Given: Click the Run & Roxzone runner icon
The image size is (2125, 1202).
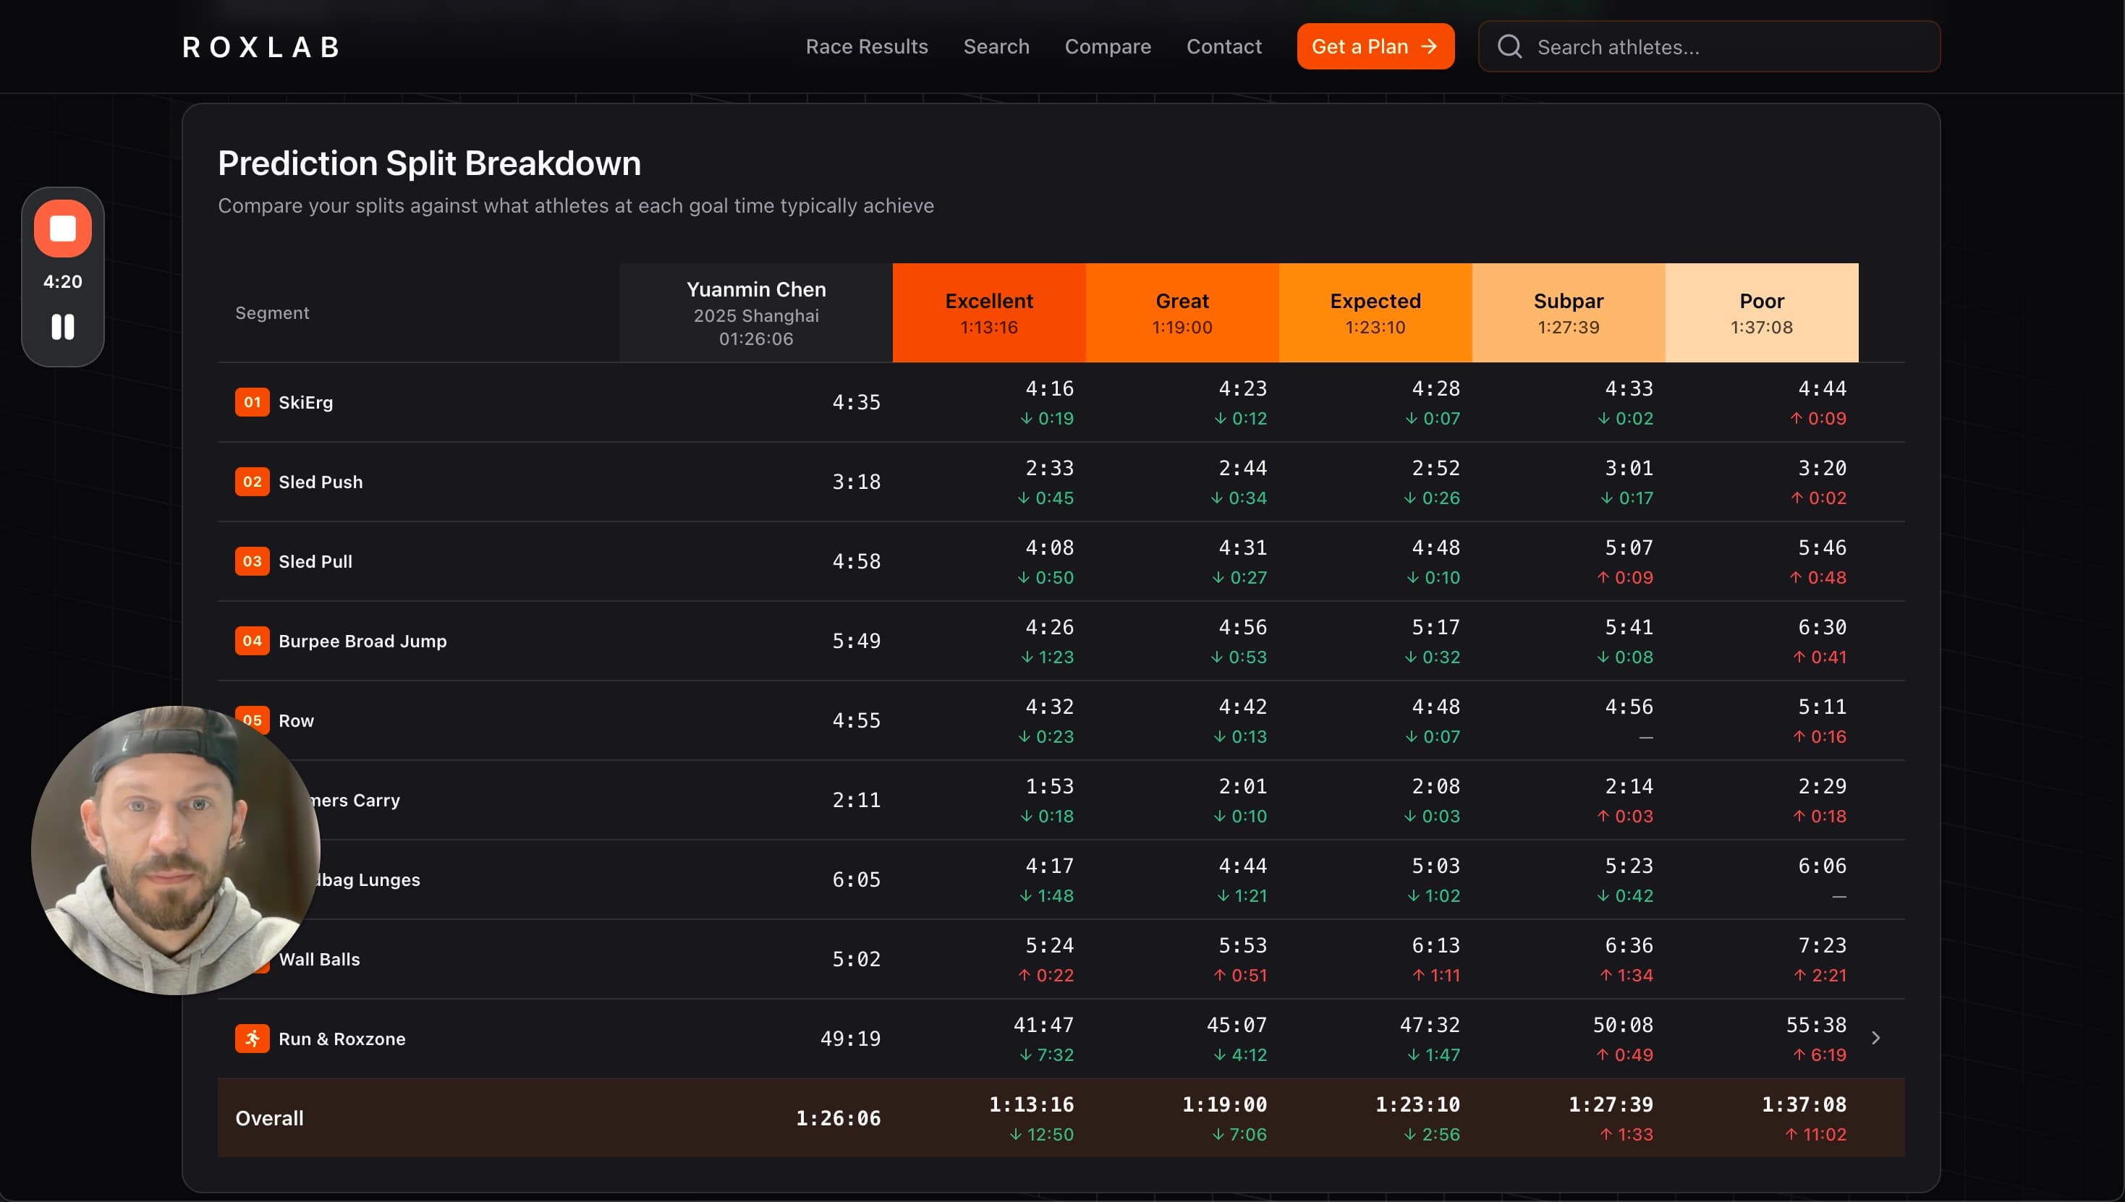Looking at the screenshot, I should point(252,1039).
